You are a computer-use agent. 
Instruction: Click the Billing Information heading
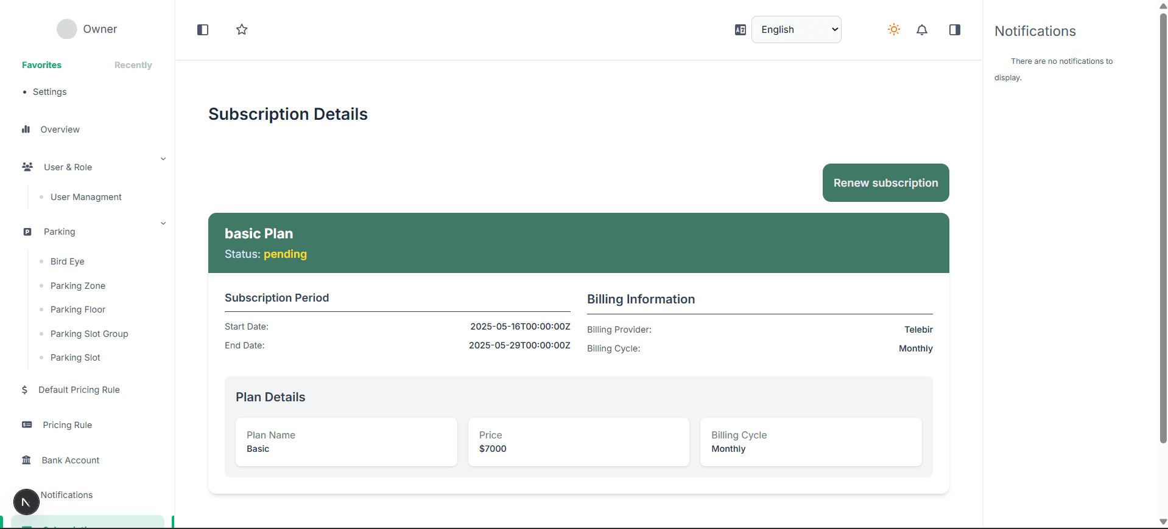641,299
